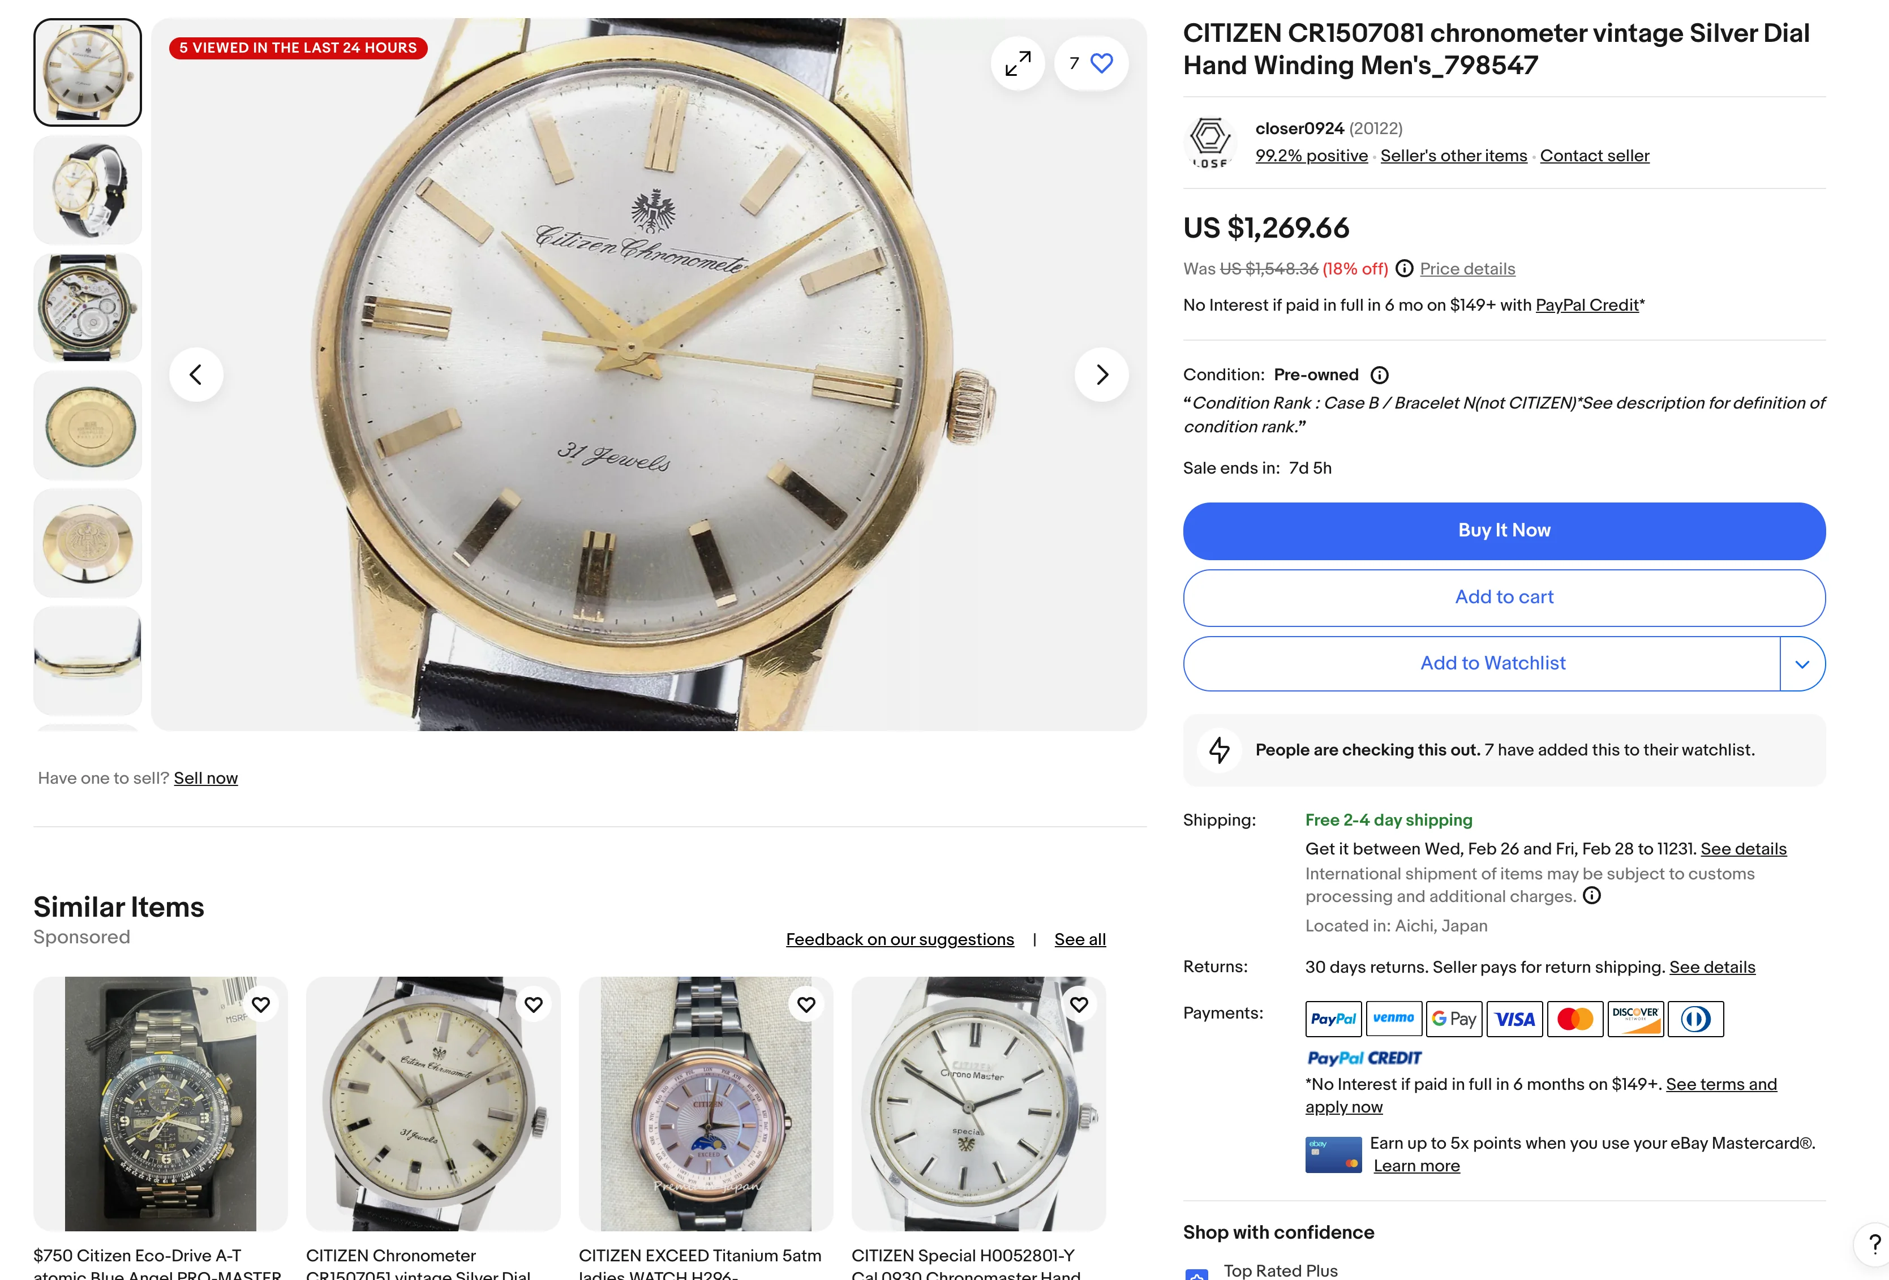The image size is (1889, 1280).
Task: Favorite the Citizen Eco-Drive Blue Angel item
Action: [261, 1004]
